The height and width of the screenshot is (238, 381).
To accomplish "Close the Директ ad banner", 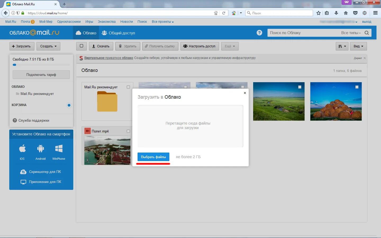I will 365,58.
